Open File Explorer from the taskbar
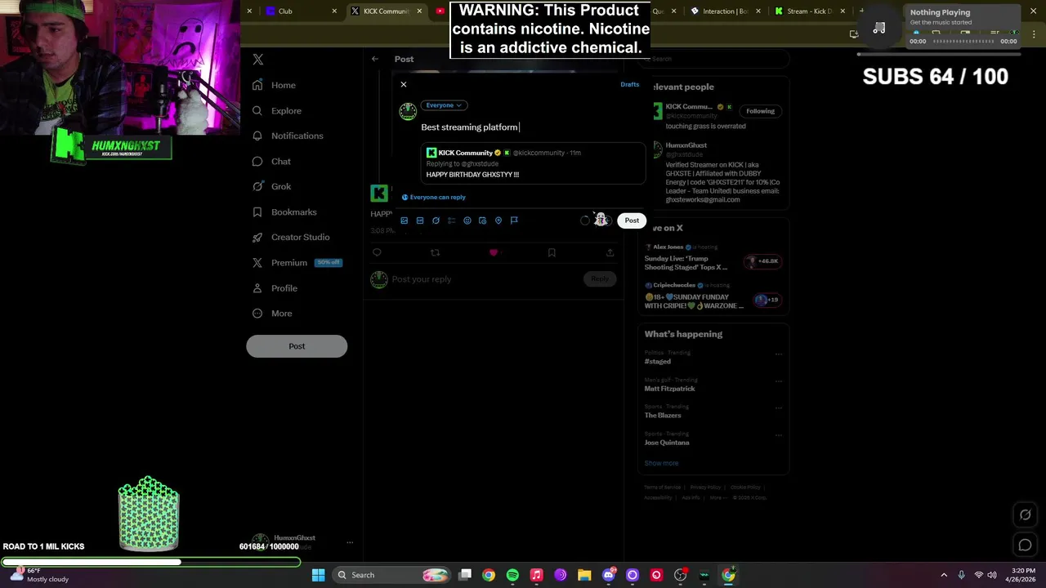 (x=584, y=575)
